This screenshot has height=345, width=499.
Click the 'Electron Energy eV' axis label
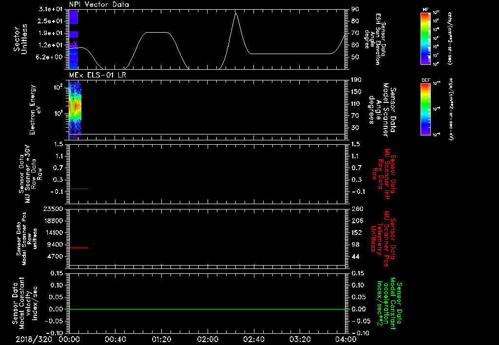(35, 110)
